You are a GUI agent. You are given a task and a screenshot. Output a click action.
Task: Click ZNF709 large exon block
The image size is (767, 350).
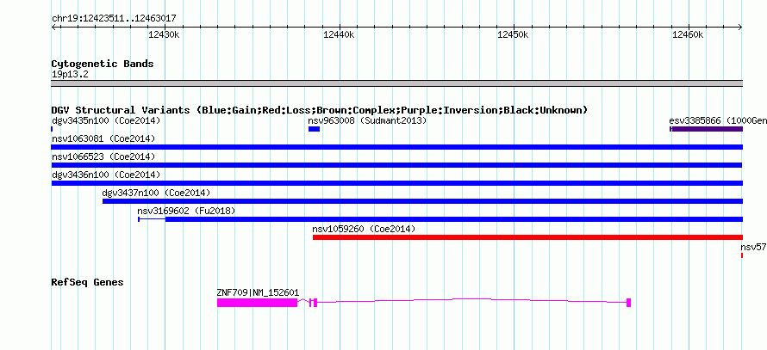click(258, 303)
